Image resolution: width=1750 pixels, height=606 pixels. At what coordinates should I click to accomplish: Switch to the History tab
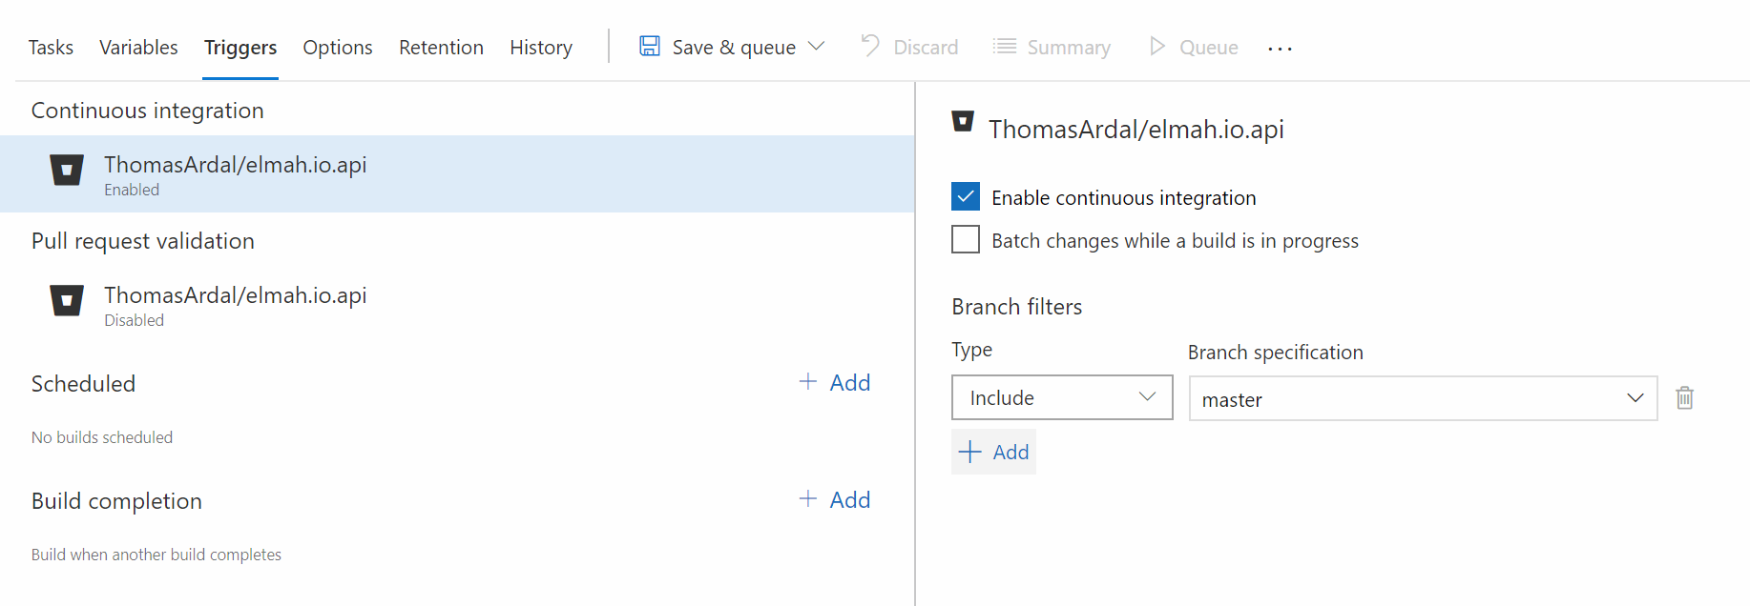click(540, 47)
